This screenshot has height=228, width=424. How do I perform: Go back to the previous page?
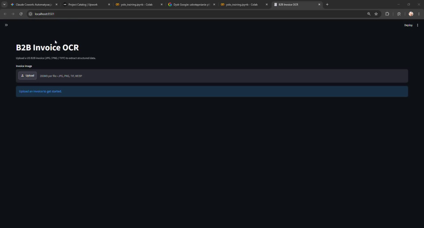pos(5,14)
